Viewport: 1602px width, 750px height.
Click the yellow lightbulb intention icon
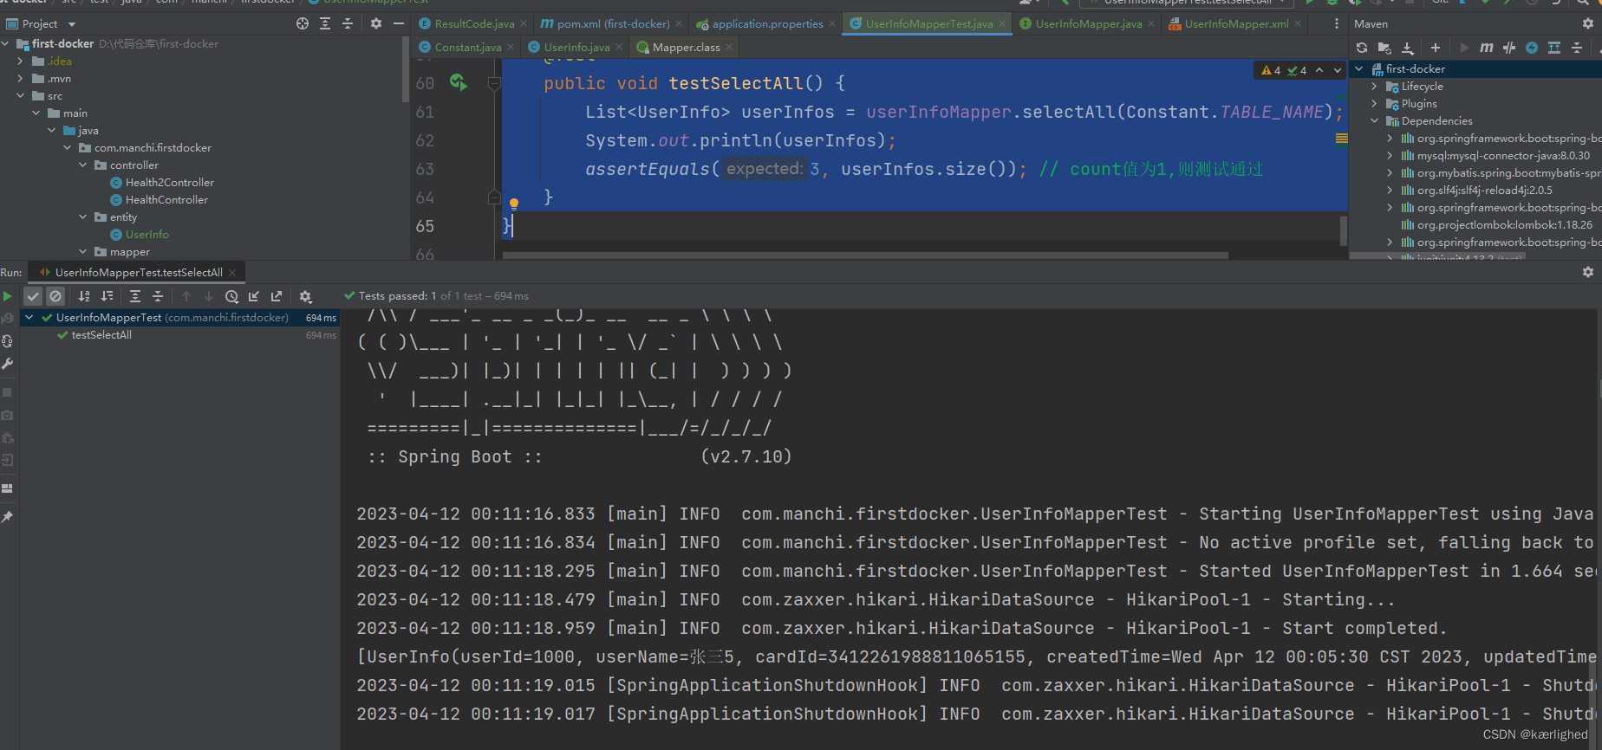click(x=513, y=204)
